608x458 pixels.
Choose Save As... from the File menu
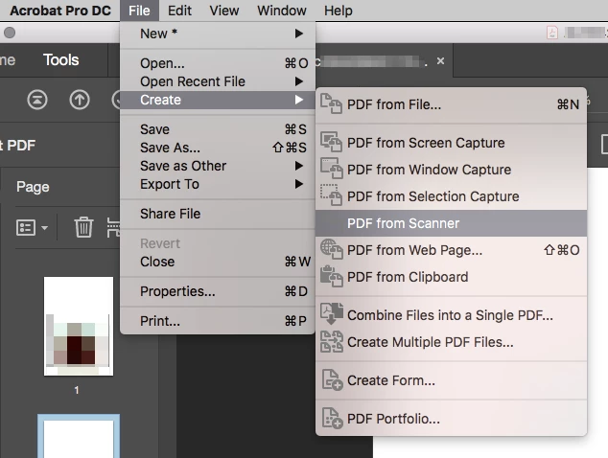click(218, 148)
